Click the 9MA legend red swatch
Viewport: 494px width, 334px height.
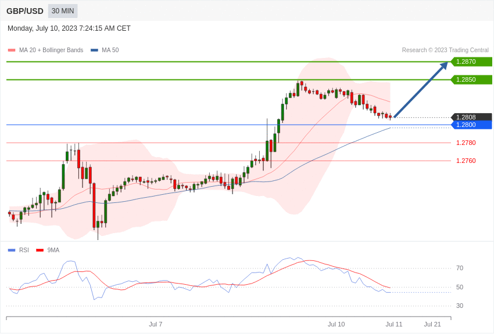(x=40, y=250)
